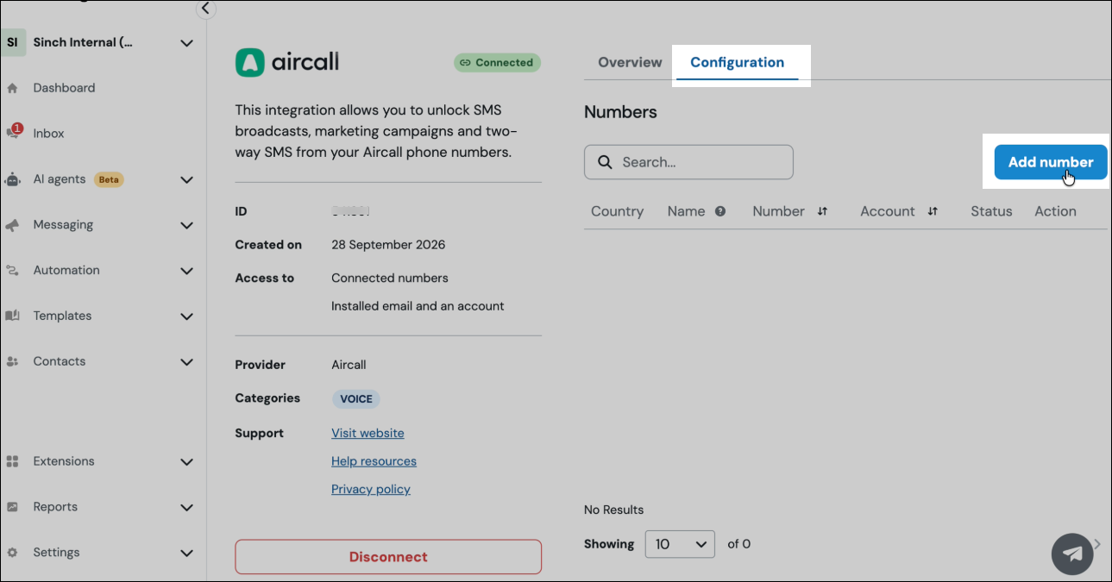
Task: Click the Contacts people icon
Action: (12, 361)
